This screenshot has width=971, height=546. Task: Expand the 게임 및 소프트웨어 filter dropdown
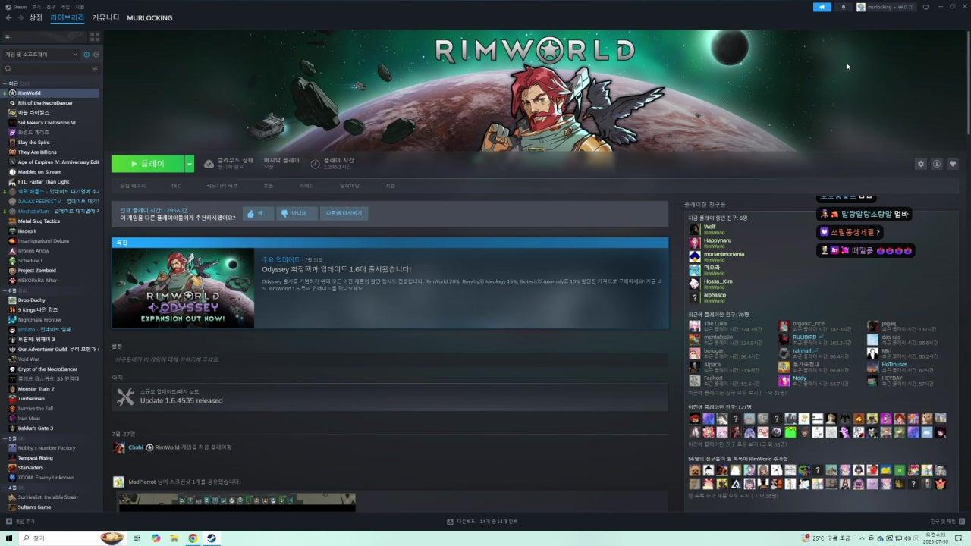[41, 55]
